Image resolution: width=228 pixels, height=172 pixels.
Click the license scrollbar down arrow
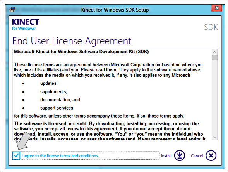[x=214, y=137]
